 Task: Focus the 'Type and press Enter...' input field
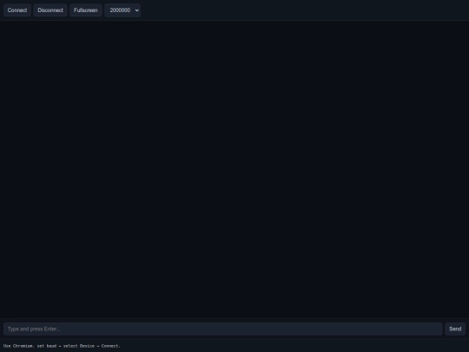pyautogui.click(x=223, y=329)
